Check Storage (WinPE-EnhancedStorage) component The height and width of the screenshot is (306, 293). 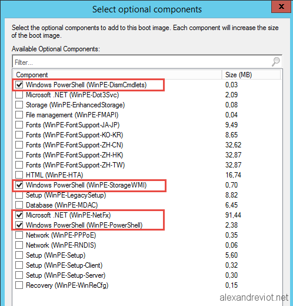pos(19,105)
